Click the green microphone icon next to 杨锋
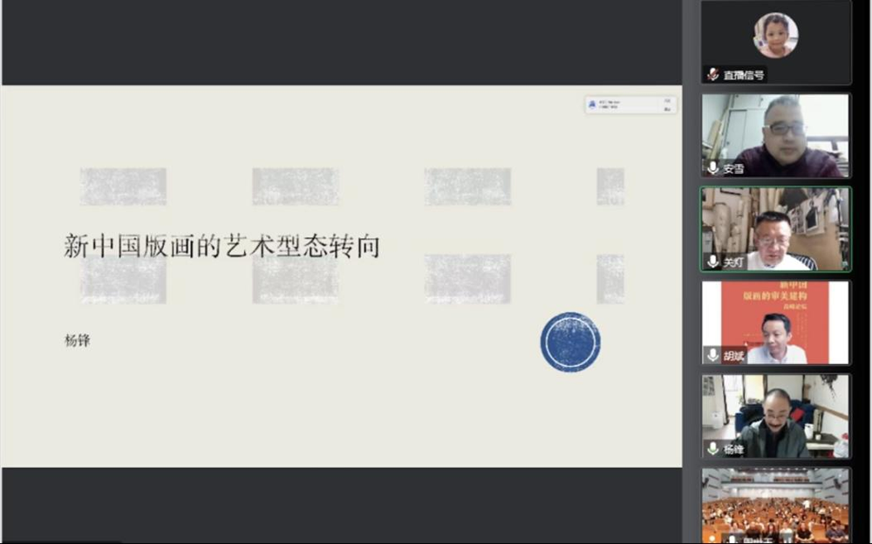Screen dimensions: 872x544 [713, 449]
